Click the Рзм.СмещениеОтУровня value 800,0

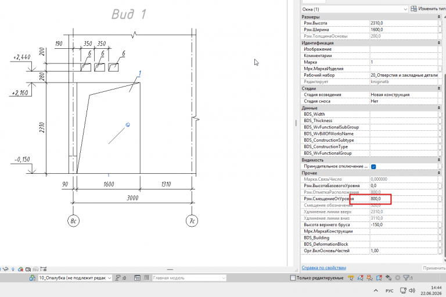[404, 199]
